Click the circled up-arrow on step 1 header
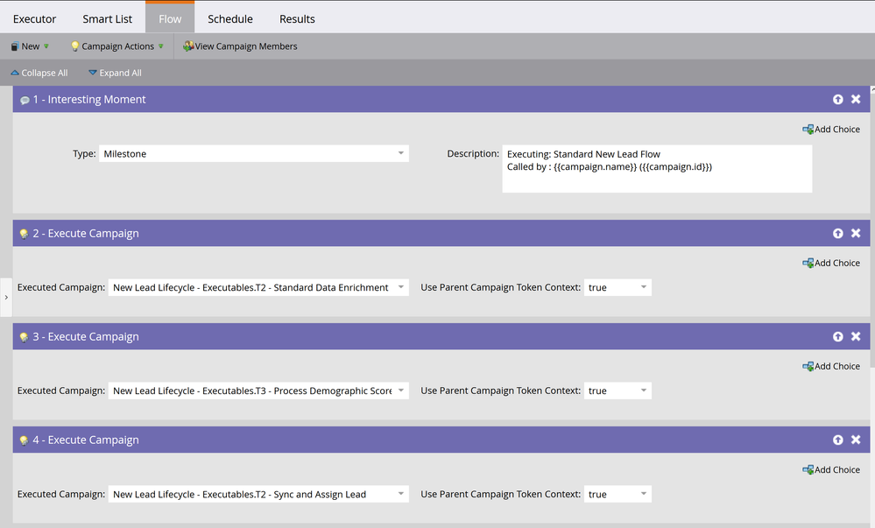Screen dimensions: 875x528 [x=837, y=99]
